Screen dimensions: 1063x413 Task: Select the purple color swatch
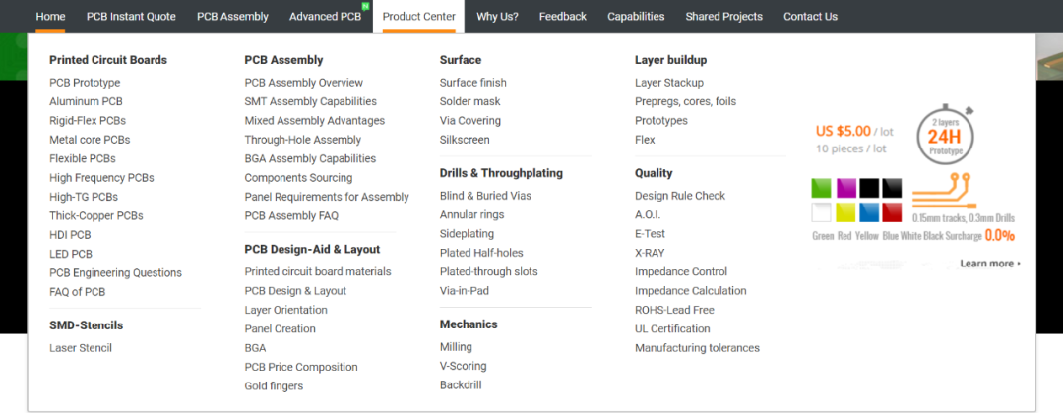(x=845, y=187)
